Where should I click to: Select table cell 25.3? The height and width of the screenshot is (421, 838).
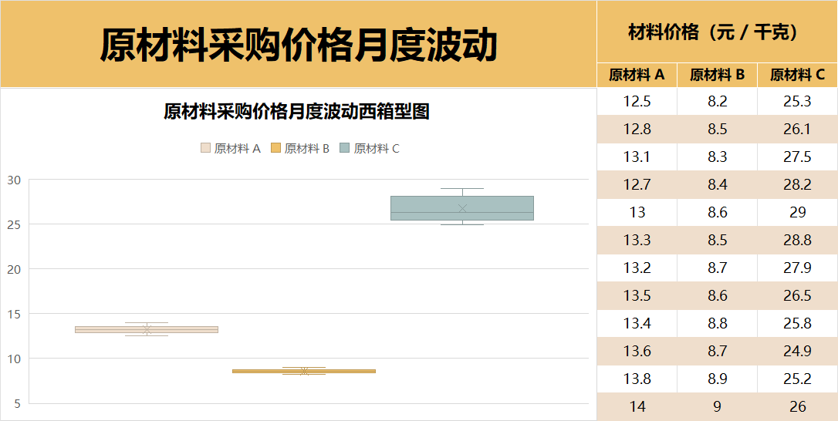tap(797, 102)
